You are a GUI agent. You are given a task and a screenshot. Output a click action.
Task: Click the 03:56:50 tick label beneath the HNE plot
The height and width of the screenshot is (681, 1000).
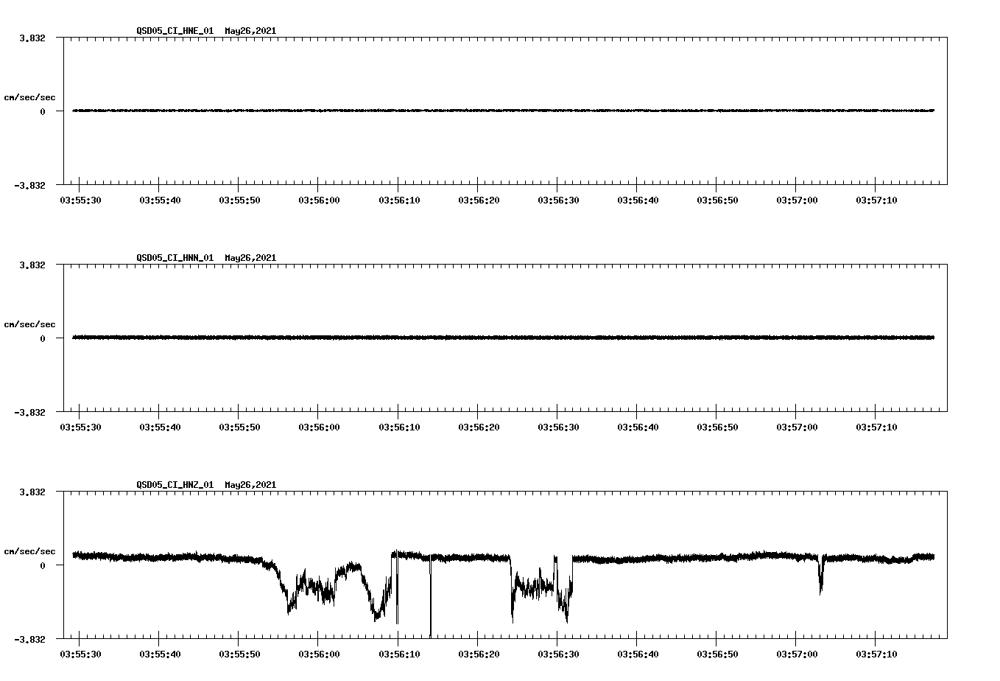(x=718, y=199)
